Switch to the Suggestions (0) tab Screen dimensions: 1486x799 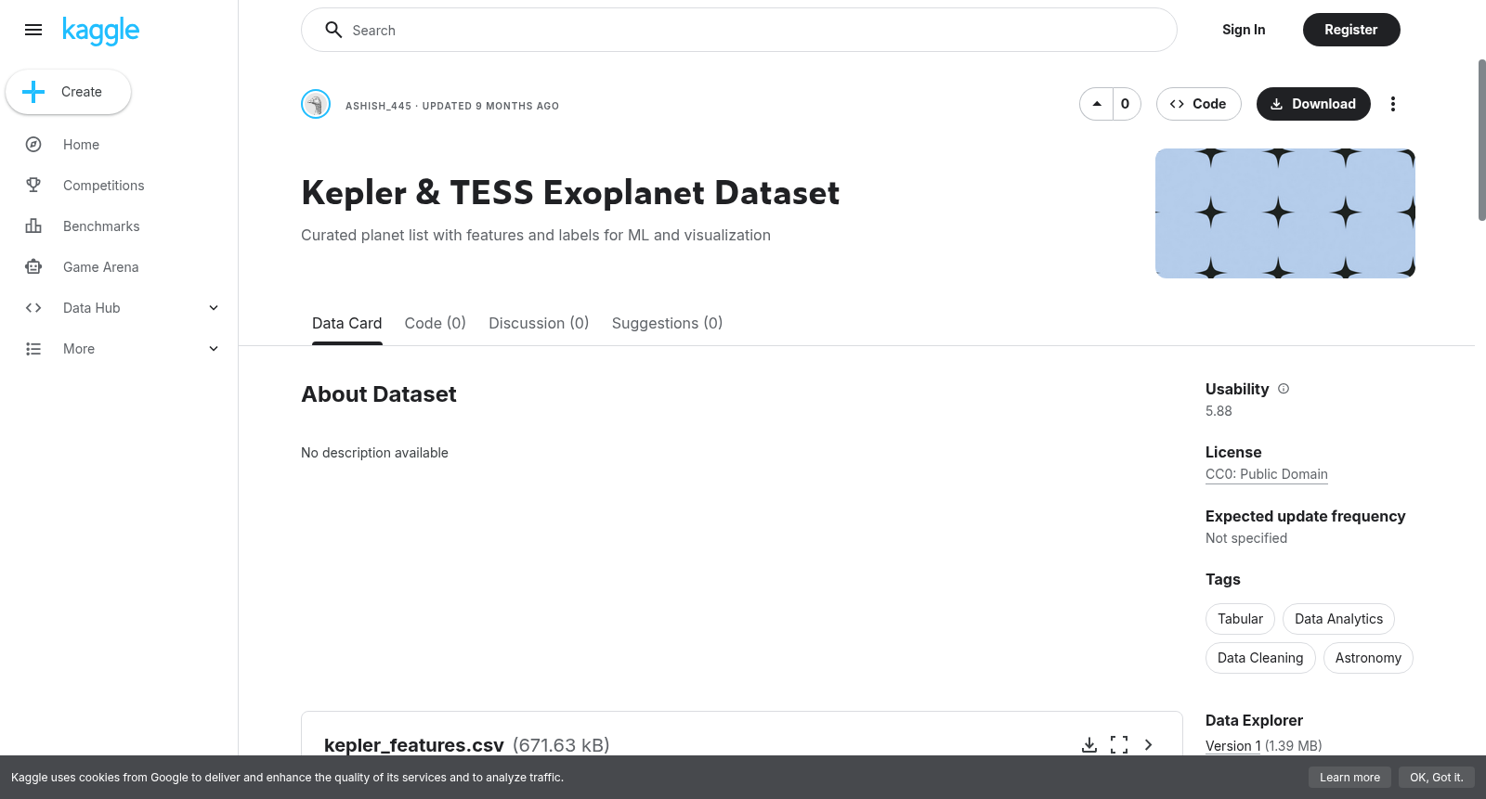(667, 323)
